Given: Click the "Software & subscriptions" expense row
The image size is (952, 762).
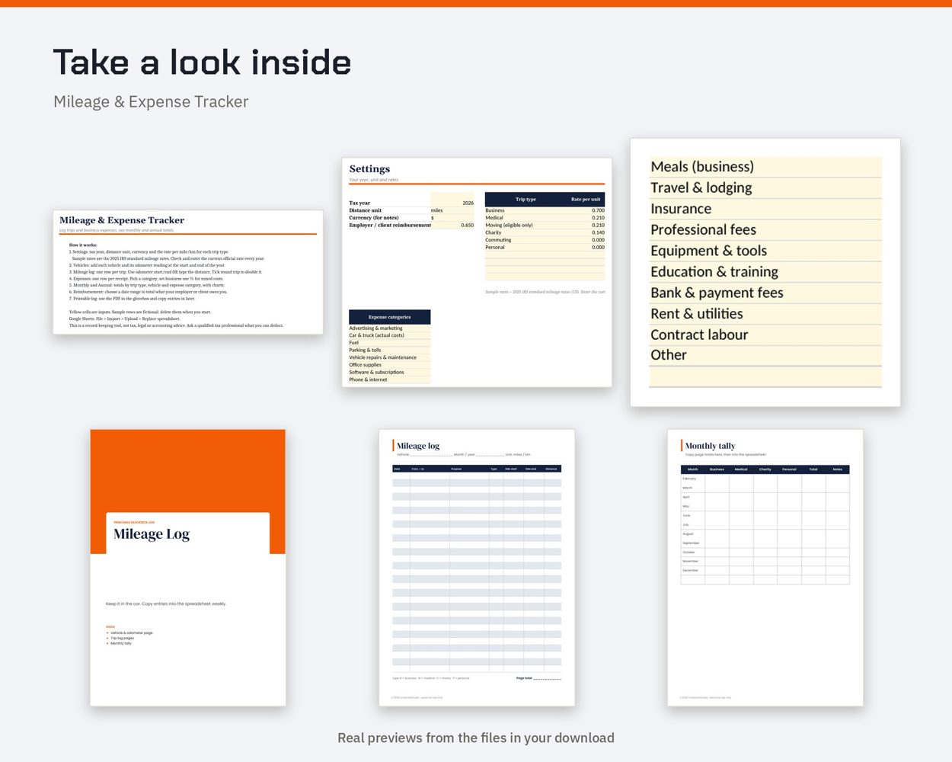Looking at the screenshot, I should click(389, 373).
